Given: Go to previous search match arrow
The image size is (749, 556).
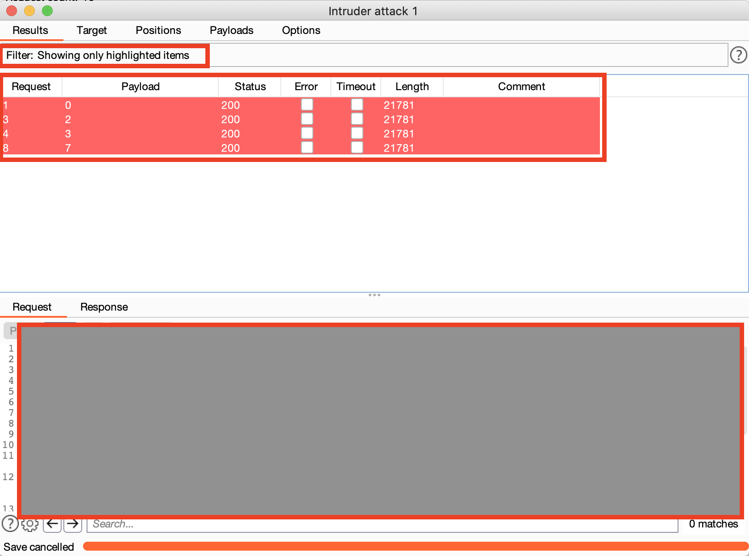Looking at the screenshot, I should (52, 524).
